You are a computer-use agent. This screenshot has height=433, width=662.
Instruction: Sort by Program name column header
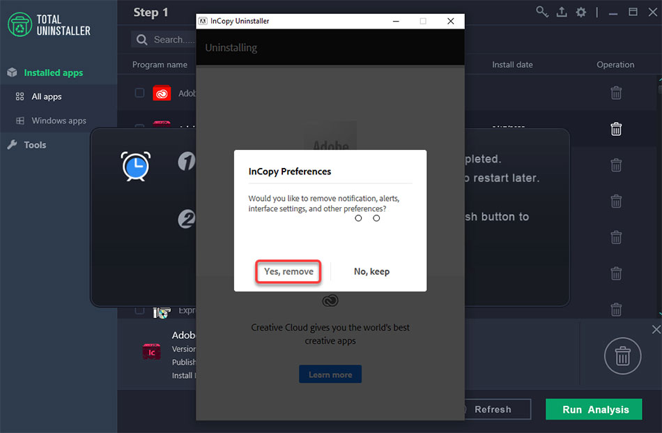tap(160, 65)
